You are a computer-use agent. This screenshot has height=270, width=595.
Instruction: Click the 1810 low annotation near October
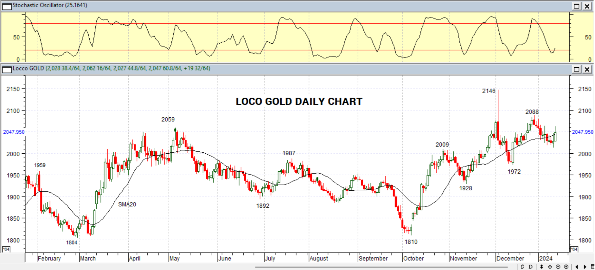(411, 242)
